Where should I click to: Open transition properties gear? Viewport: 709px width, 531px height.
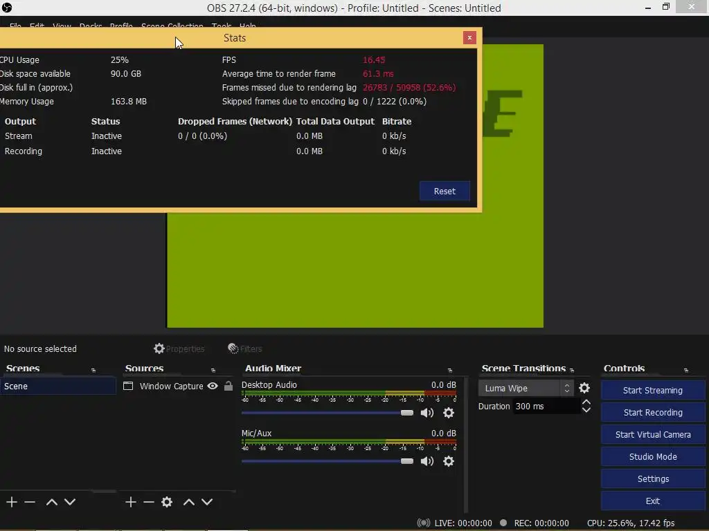[x=584, y=388]
